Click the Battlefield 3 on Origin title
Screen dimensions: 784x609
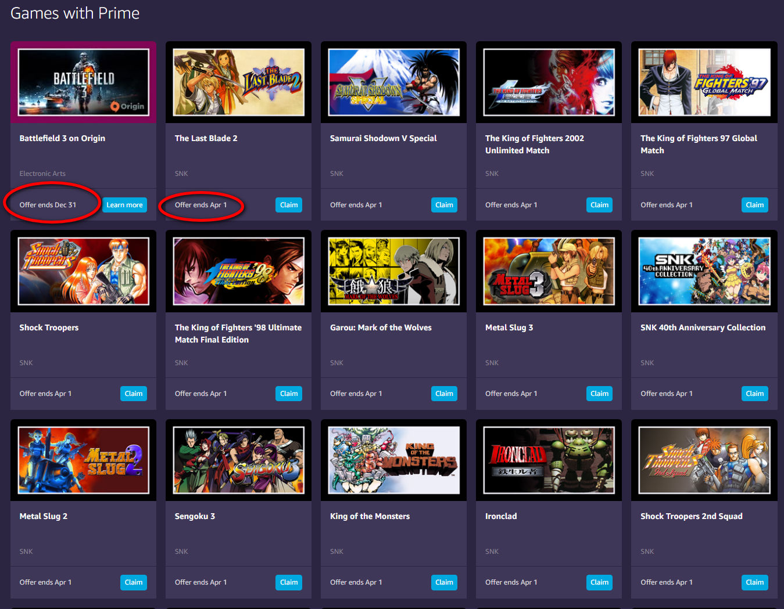(62, 138)
